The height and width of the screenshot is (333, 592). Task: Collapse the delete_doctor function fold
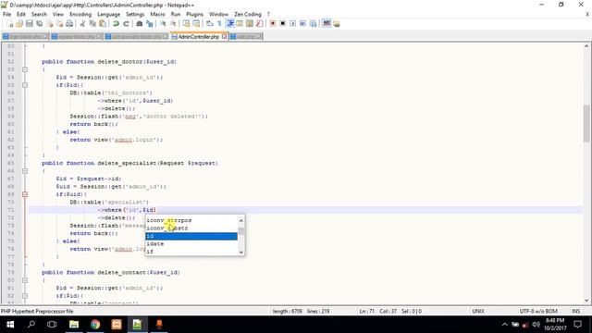click(x=25, y=69)
